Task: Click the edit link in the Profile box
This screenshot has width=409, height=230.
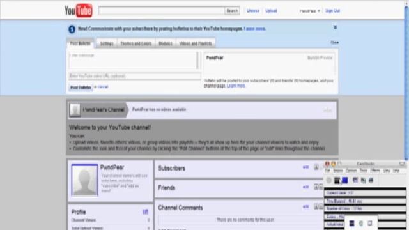Action: coord(145,211)
